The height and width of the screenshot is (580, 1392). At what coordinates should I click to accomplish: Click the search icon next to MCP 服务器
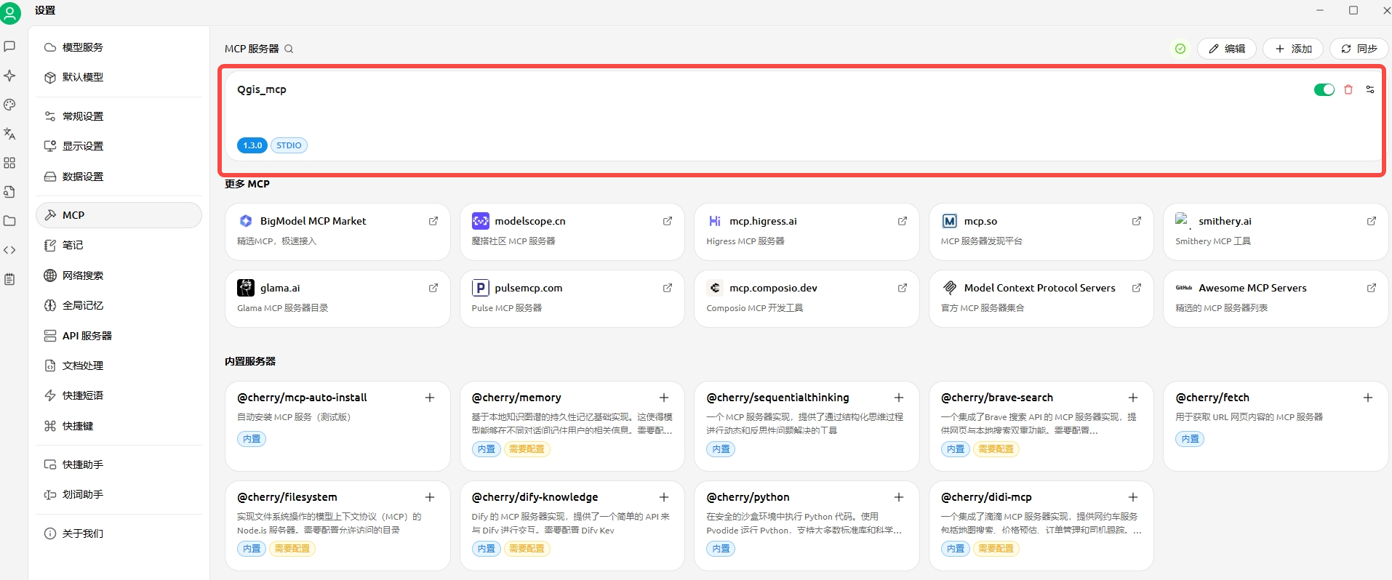pos(289,49)
